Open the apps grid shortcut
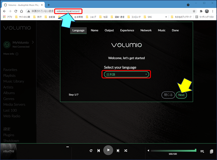This screenshot has height=160, width=217. pos(4,17)
